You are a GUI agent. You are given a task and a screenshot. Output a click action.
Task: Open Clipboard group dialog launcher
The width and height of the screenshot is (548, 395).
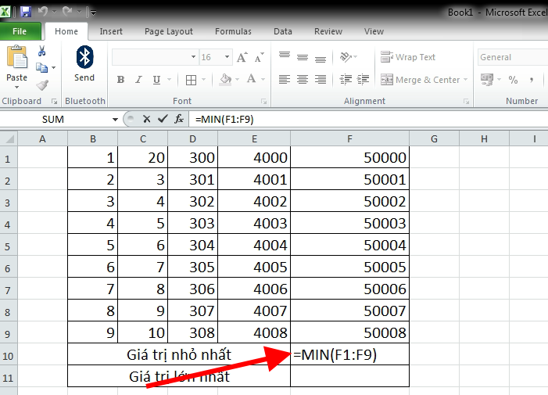(54, 102)
